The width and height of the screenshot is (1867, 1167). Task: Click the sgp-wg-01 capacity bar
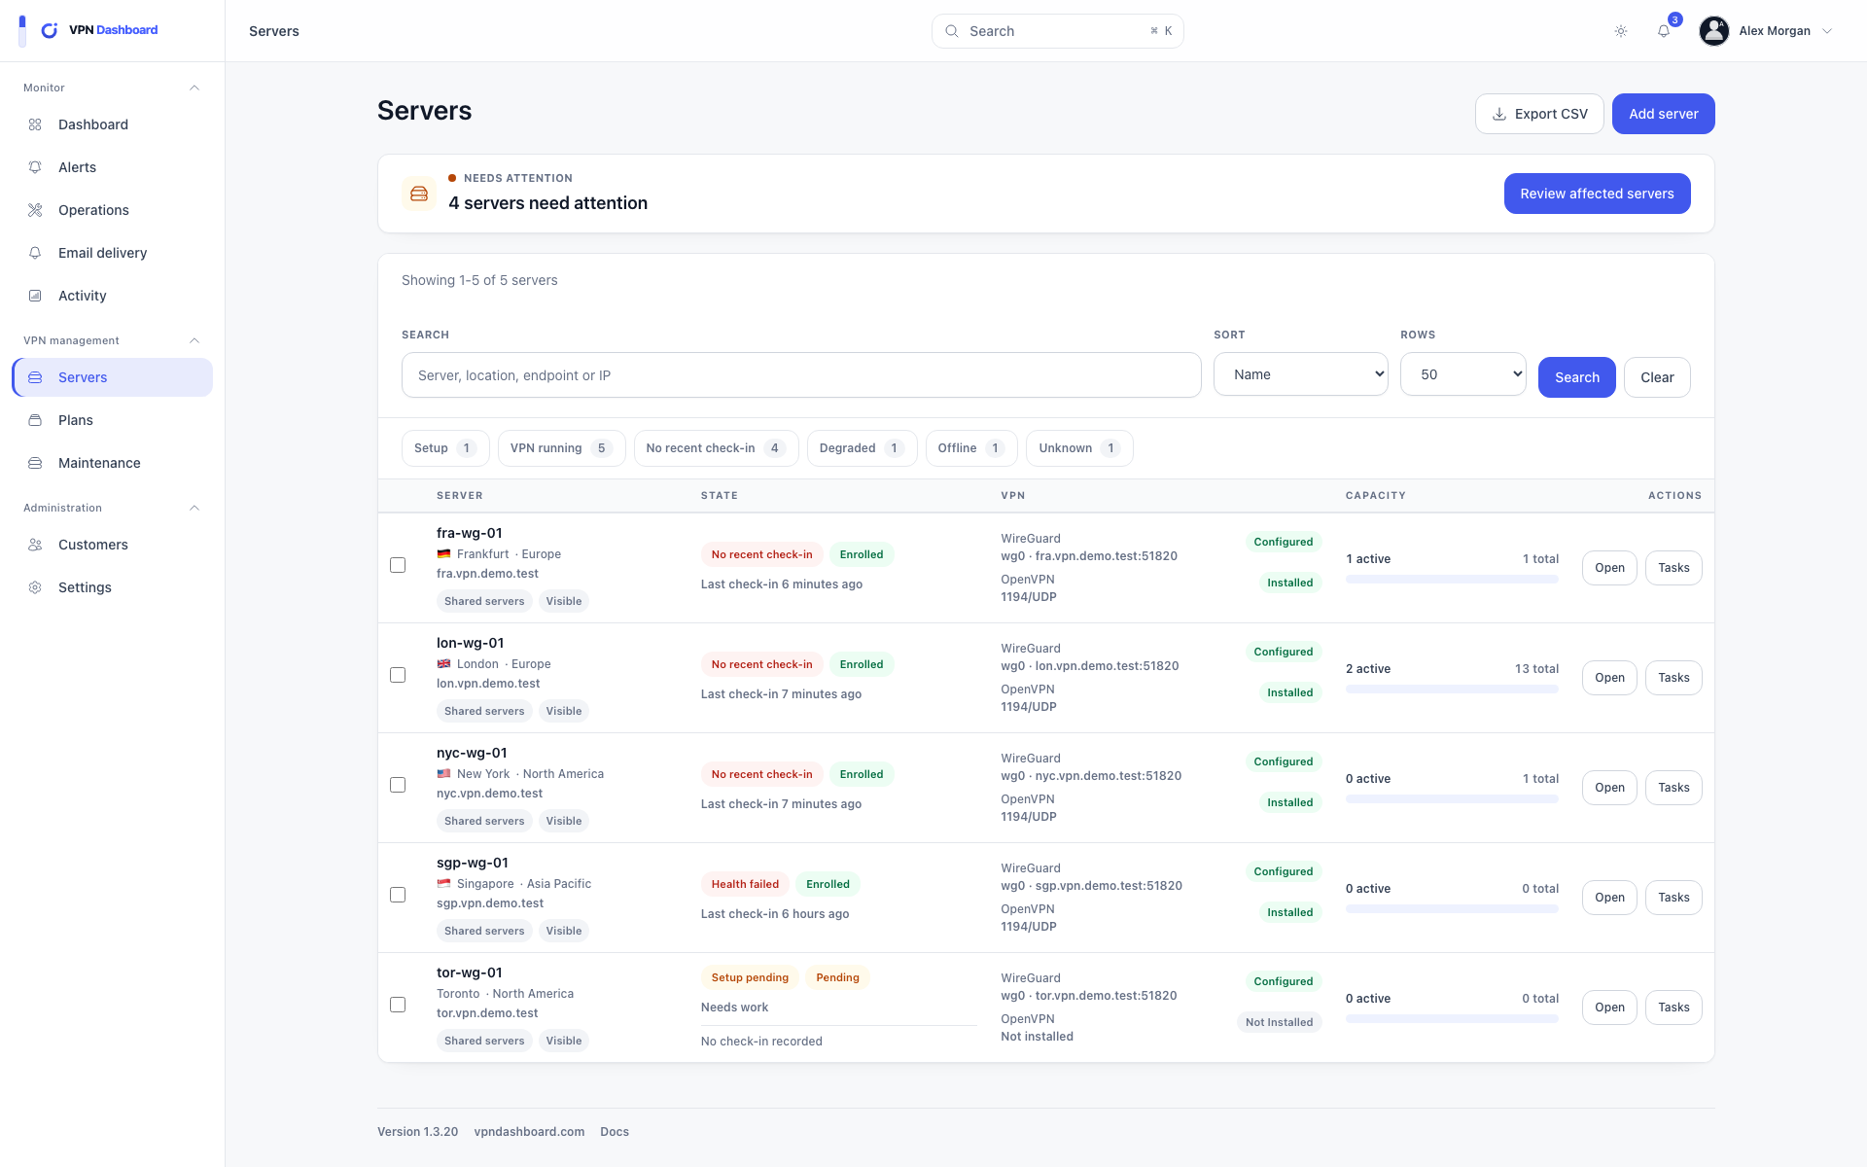pyautogui.click(x=1452, y=909)
